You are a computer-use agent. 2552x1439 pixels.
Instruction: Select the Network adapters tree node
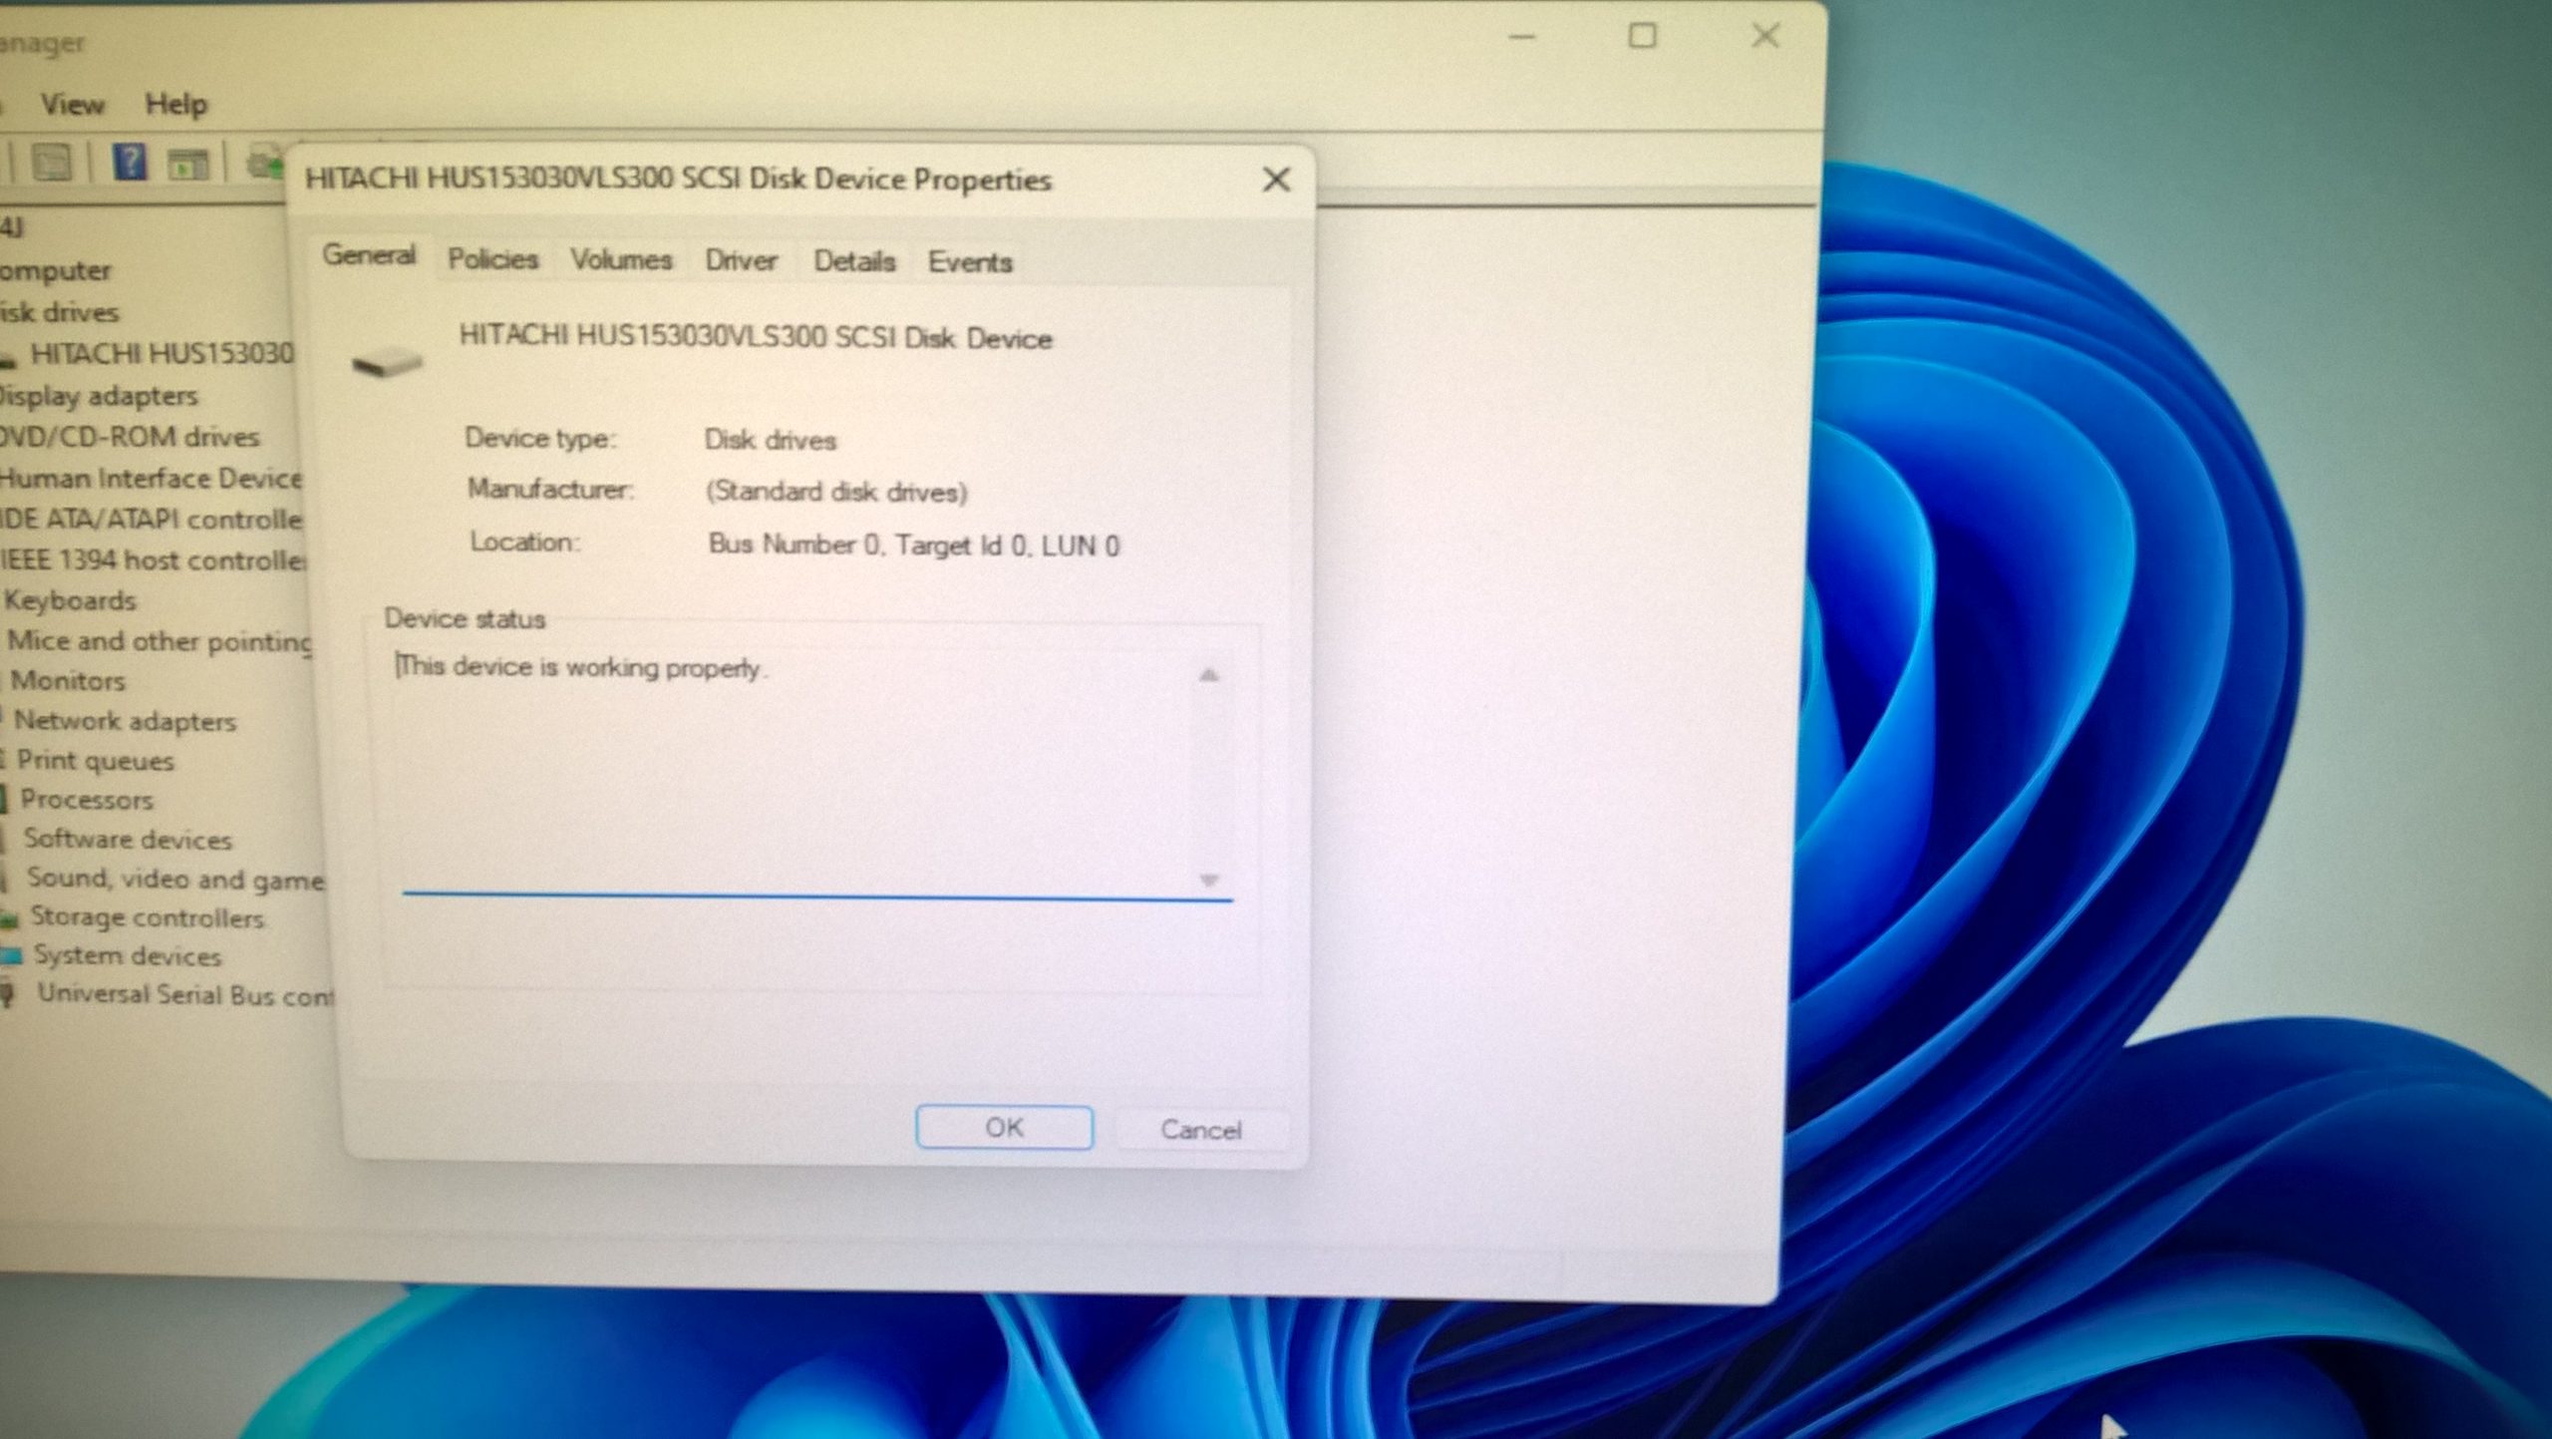click(x=125, y=721)
